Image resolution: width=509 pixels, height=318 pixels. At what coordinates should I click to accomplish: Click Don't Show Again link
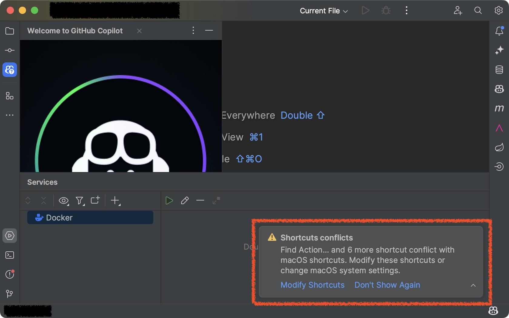click(387, 285)
